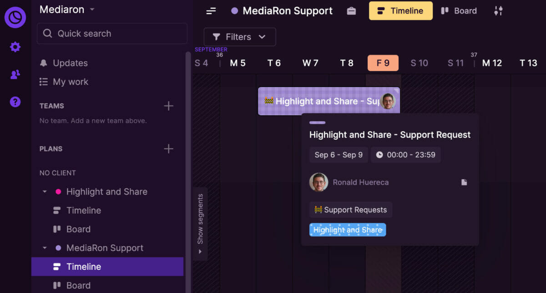This screenshot has width=546, height=293.
Task: Open Updates in the sidebar
Action: point(70,63)
